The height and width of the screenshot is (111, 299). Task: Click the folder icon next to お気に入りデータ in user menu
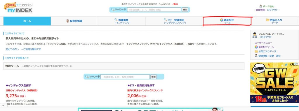256,51
